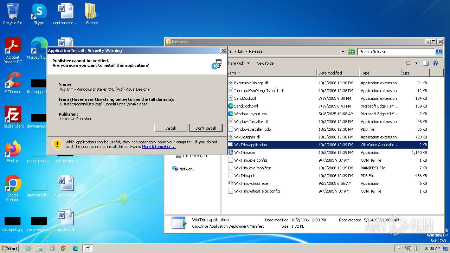Viewport: 450px width, 253px height.
Task: Open vapolitics.rtf document icon
Action: coord(65,221)
